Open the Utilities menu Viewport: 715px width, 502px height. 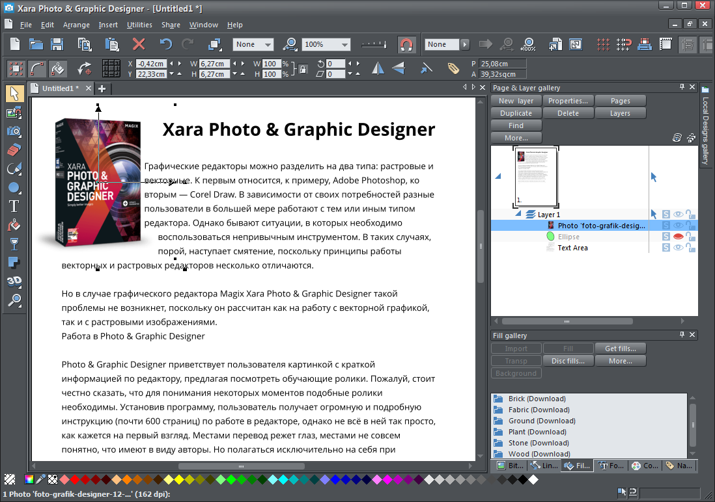(139, 25)
